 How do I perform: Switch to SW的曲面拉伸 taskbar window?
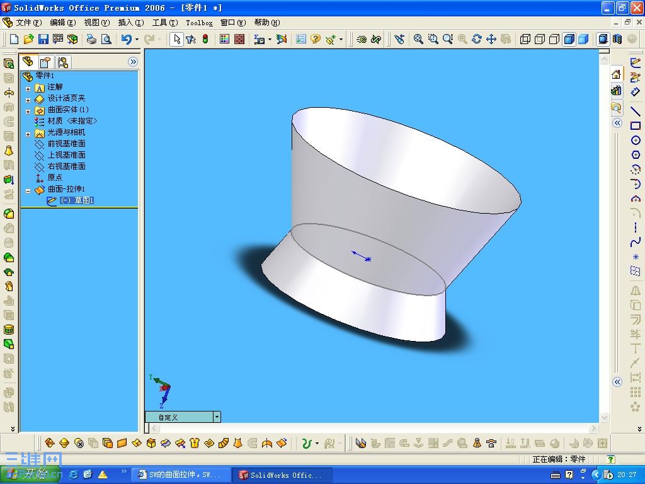tap(180, 475)
